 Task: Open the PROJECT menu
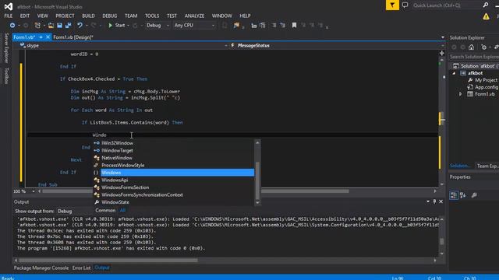pos(65,16)
